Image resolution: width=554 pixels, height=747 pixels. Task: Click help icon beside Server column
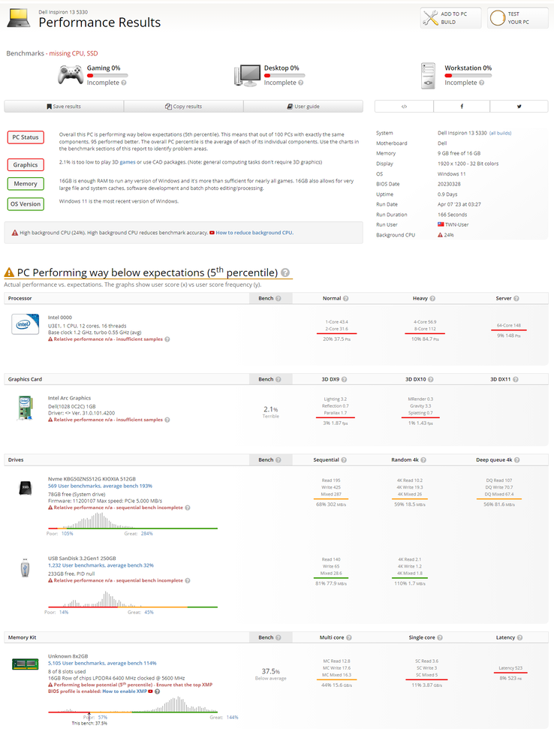[x=516, y=299]
